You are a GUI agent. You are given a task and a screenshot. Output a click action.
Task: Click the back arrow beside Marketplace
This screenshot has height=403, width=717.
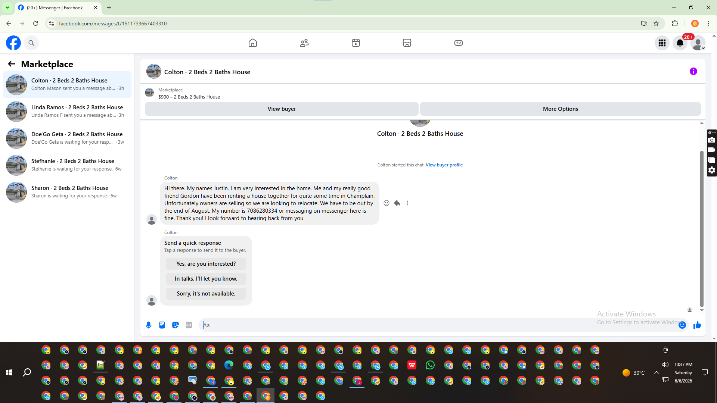pos(12,64)
